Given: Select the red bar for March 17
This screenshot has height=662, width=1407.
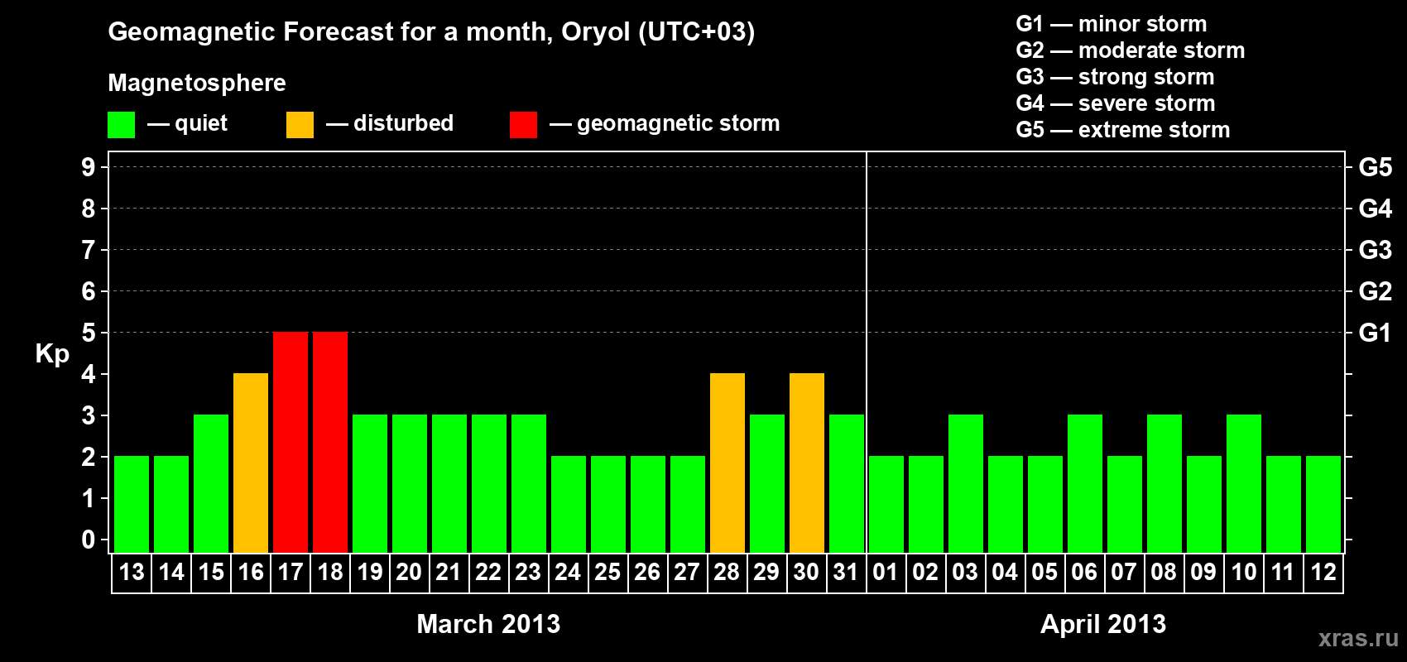Looking at the screenshot, I should coord(291,443).
